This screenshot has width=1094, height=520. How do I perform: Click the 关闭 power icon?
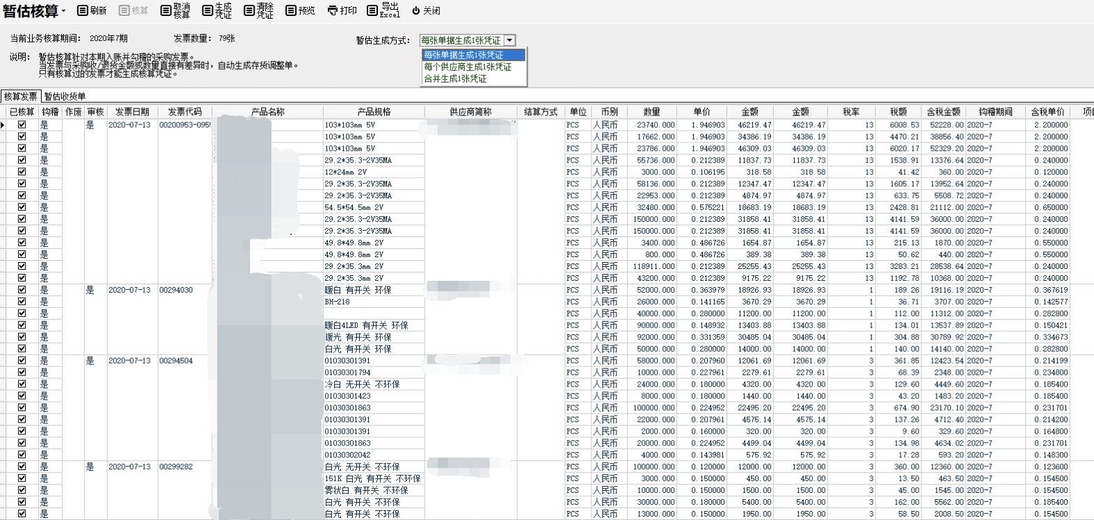[416, 10]
